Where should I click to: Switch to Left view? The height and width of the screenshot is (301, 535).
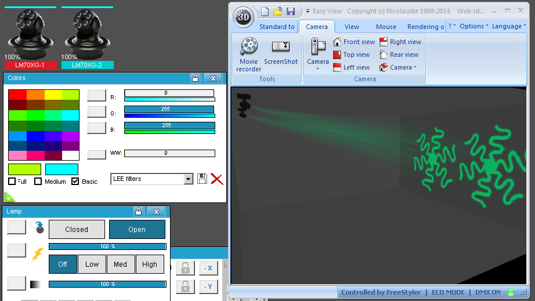click(x=351, y=67)
